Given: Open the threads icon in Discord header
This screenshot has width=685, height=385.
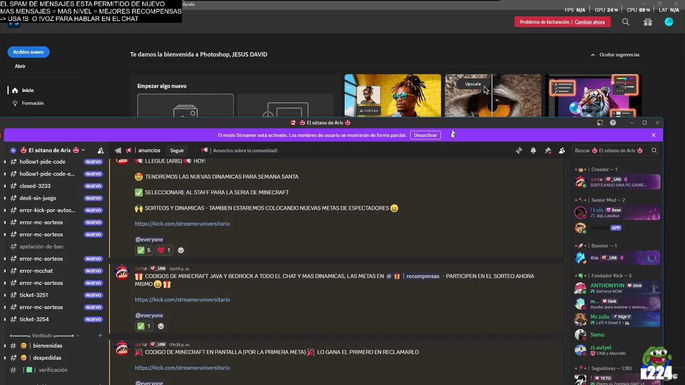Looking at the screenshot, I should [x=519, y=151].
